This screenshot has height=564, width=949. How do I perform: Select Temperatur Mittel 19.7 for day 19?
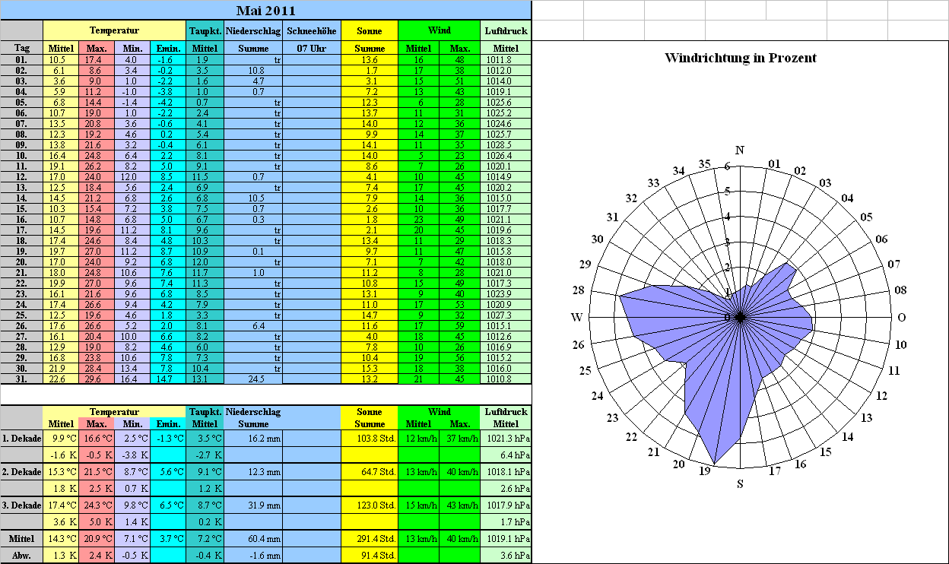pos(61,251)
